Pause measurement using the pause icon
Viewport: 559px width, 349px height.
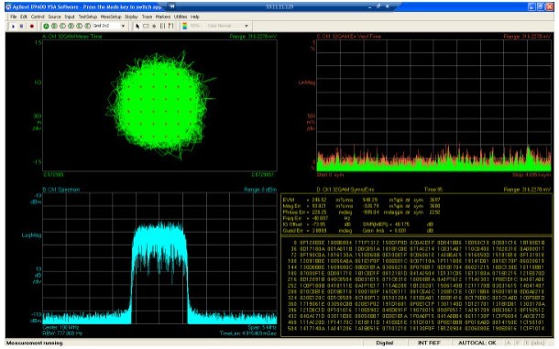click(x=21, y=26)
